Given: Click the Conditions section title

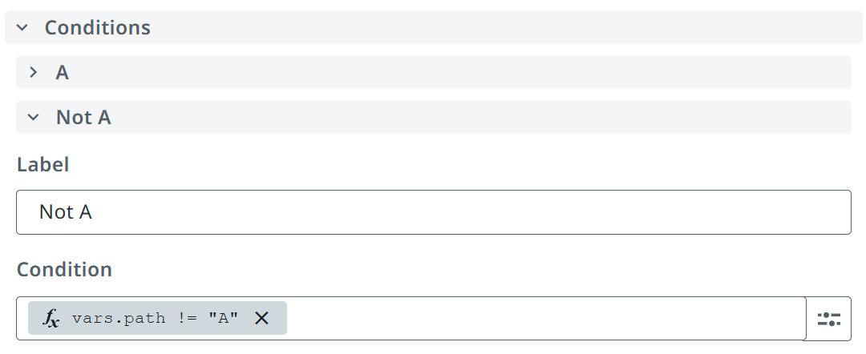Looking at the screenshot, I should click(x=97, y=27).
